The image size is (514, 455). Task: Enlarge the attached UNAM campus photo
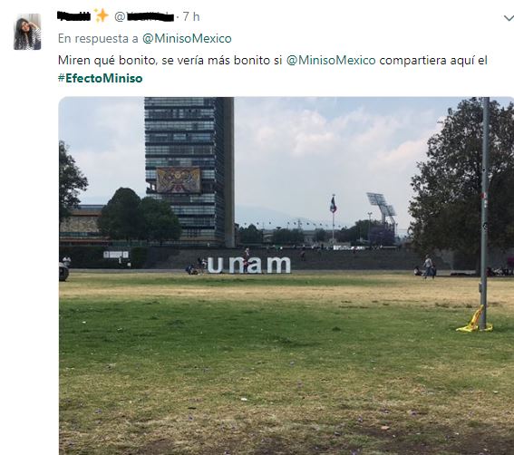pyautogui.click(x=286, y=276)
